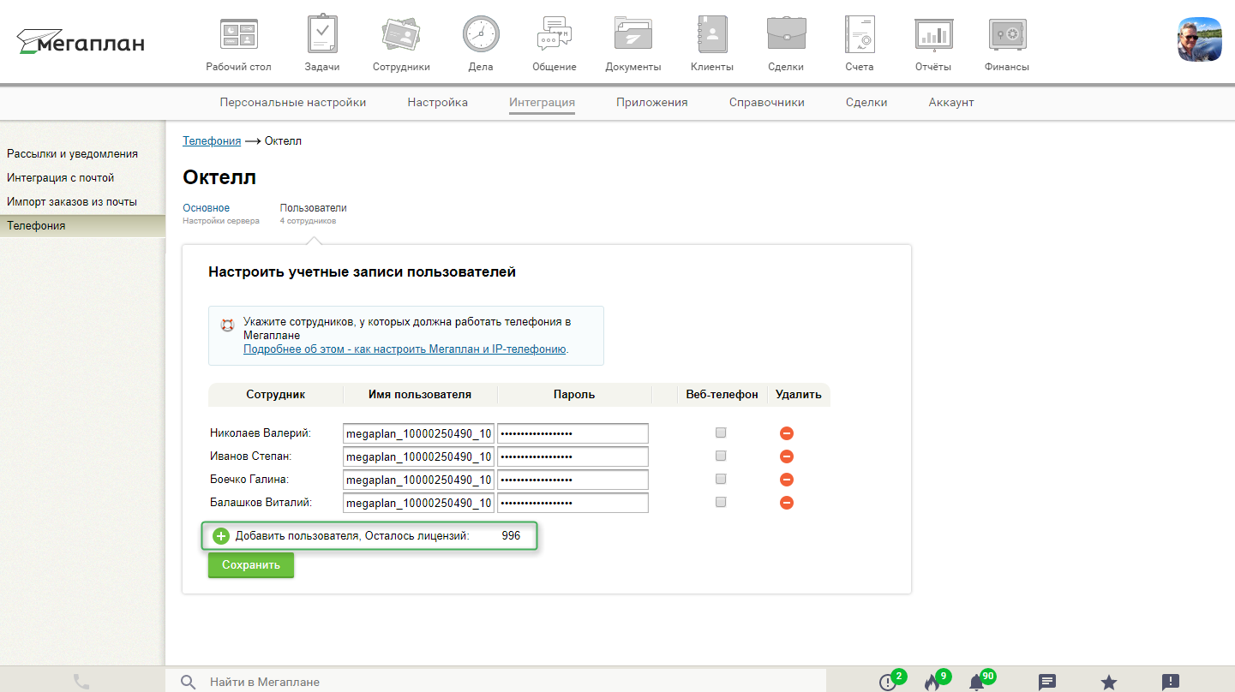
Task: Open Клиенты address book icon
Action: click(x=712, y=35)
